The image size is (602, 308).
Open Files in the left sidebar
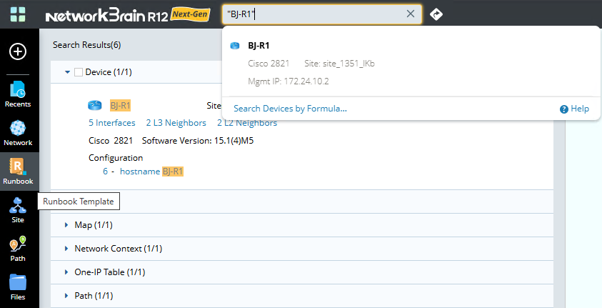coord(18,286)
